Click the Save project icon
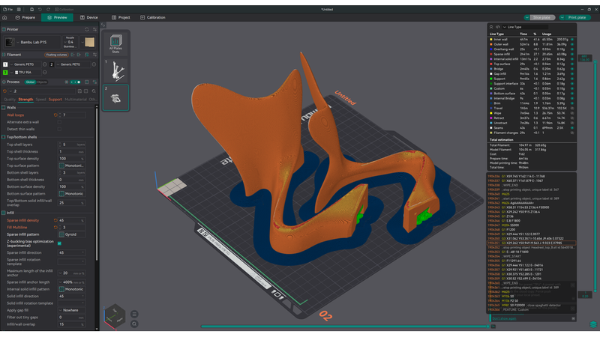 pyautogui.click(x=31, y=10)
